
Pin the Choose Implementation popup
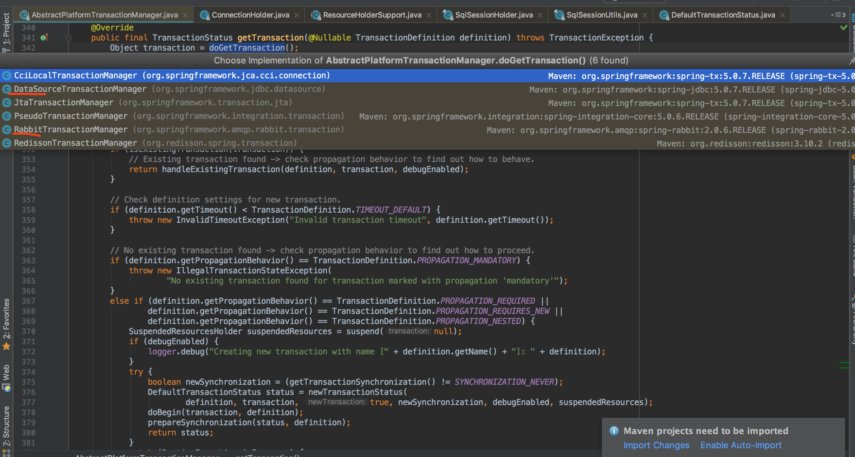tap(852, 61)
